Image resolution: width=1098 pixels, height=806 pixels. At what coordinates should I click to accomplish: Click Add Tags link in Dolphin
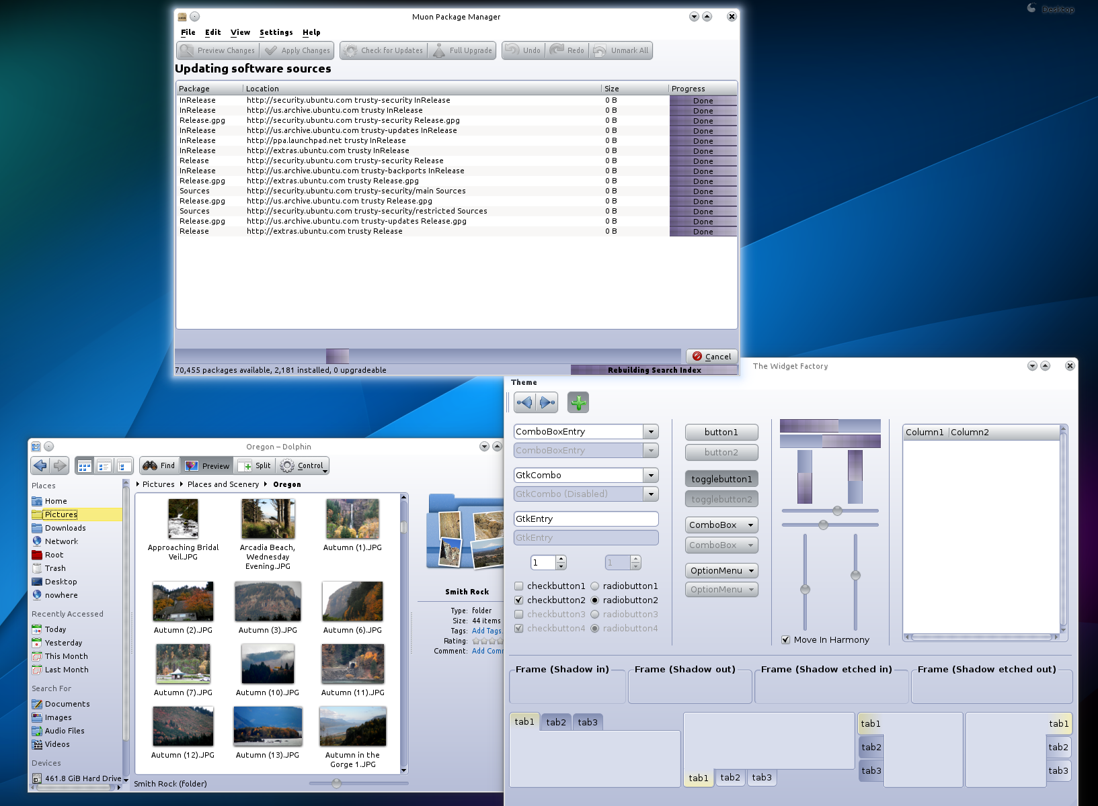(487, 631)
